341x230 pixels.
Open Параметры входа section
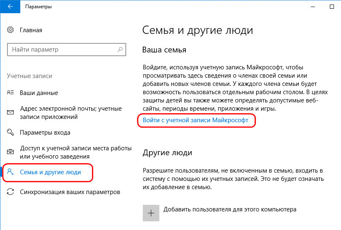[45, 133]
